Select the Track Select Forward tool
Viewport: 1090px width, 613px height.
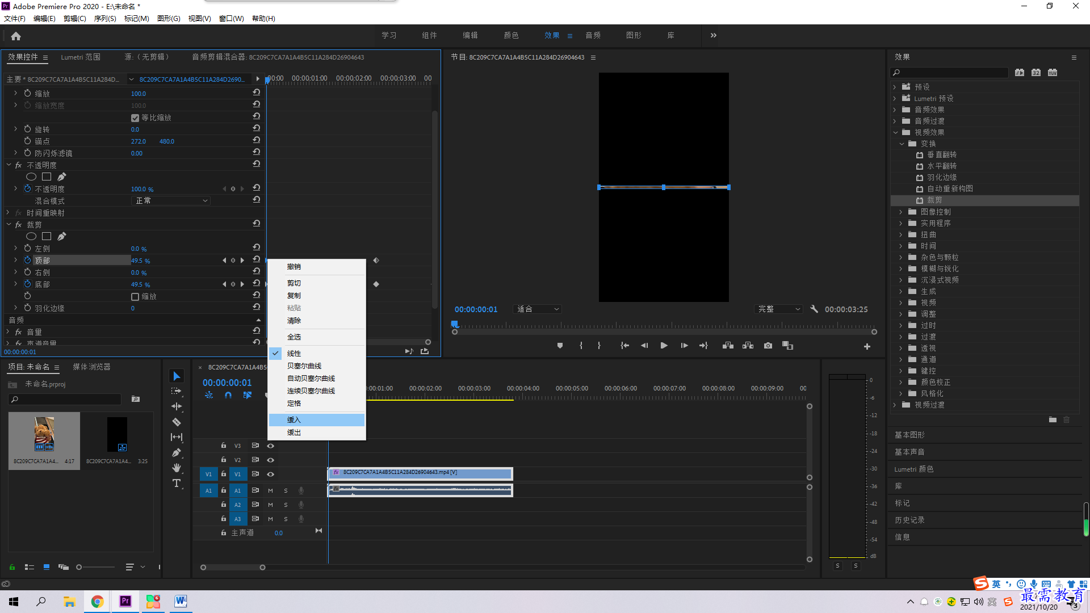(177, 391)
